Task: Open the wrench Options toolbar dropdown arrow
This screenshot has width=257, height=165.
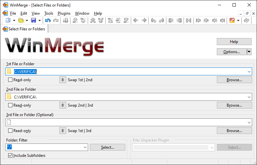Action: click(x=238, y=21)
